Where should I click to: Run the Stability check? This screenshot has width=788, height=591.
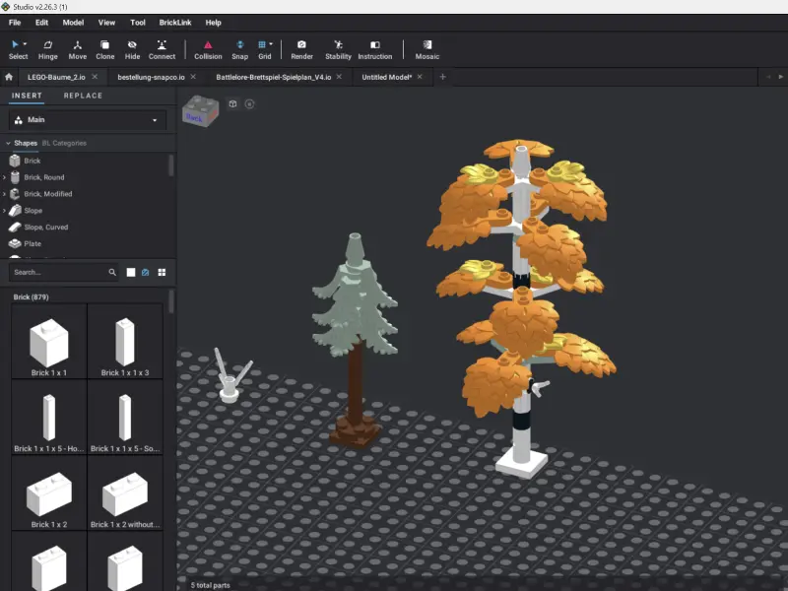point(338,49)
